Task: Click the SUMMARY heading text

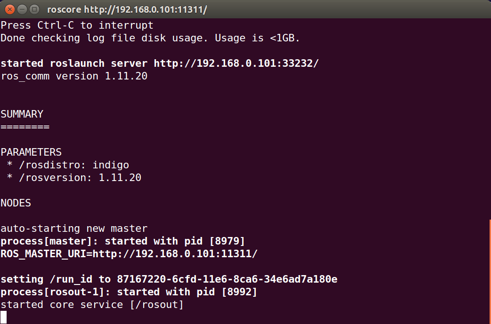Action: [22, 114]
